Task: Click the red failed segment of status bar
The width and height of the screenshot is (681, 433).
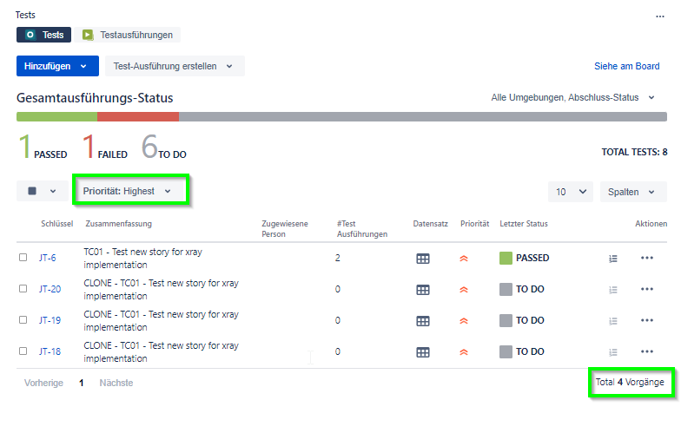Action: (x=138, y=116)
